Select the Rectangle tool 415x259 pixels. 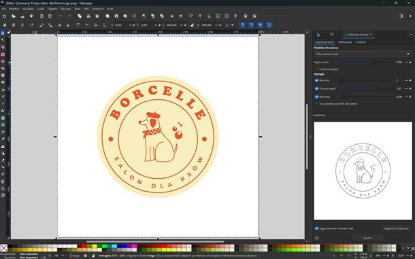[3, 54]
